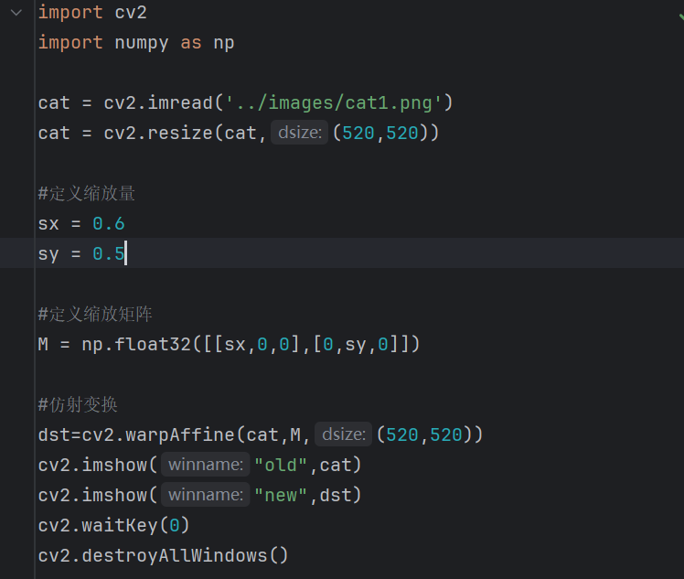Click the value 0.6 of sx
This screenshot has height=579, width=684.
coord(109,224)
